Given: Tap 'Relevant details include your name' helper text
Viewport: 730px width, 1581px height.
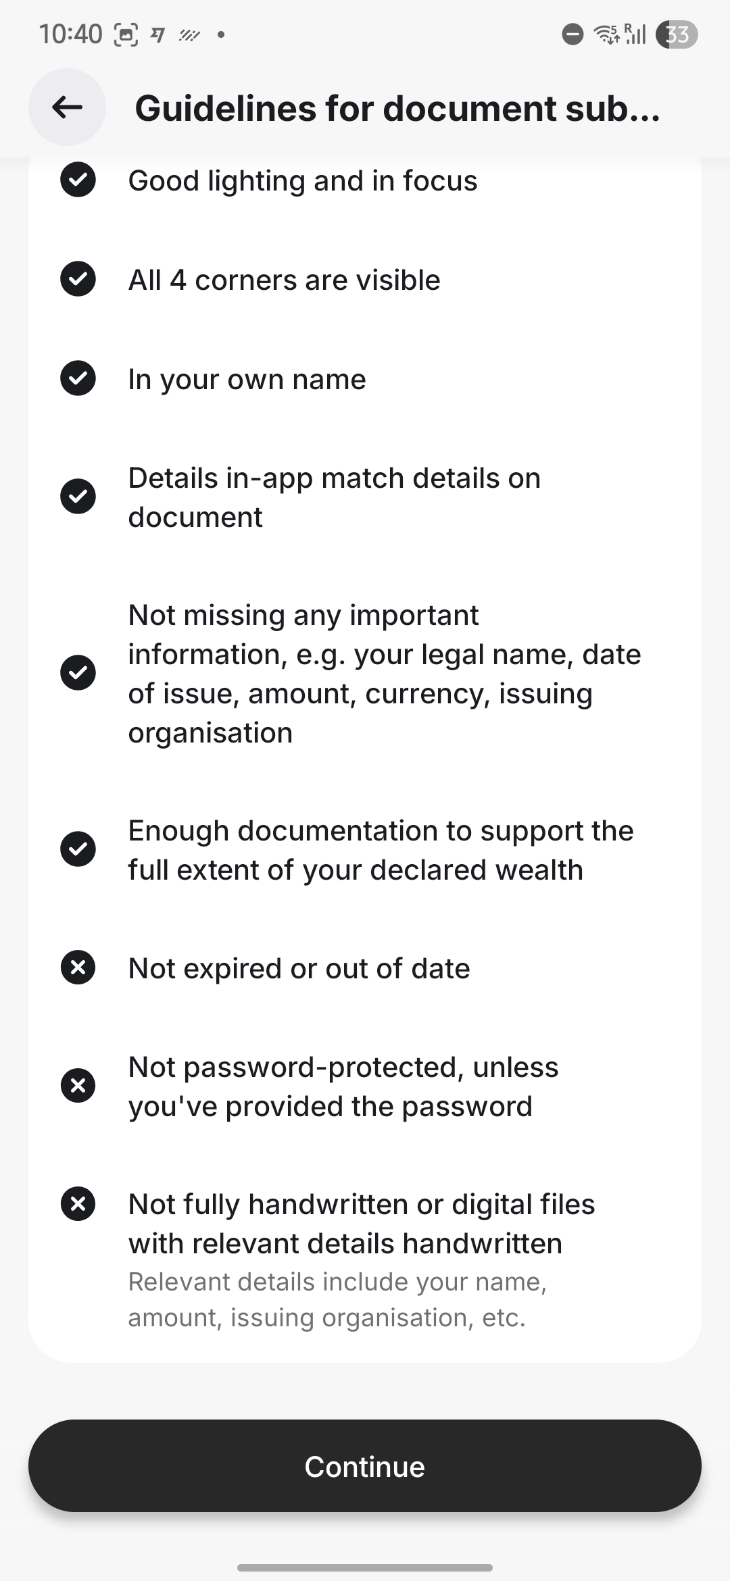Looking at the screenshot, I should 337,1299.
